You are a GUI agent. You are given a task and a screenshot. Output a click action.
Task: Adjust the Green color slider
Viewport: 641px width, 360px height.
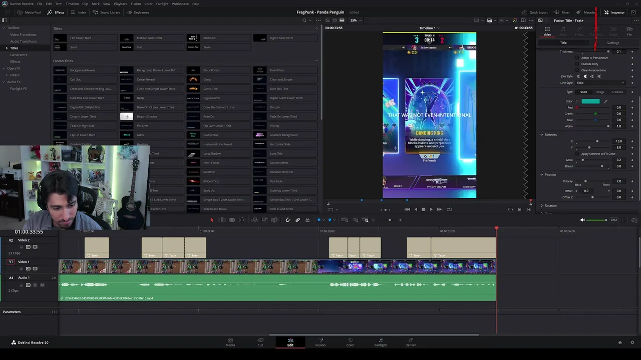pos(596,114)
